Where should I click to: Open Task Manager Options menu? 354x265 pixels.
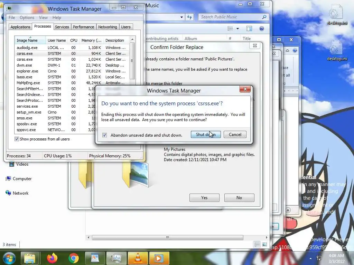tap(27, 18)
